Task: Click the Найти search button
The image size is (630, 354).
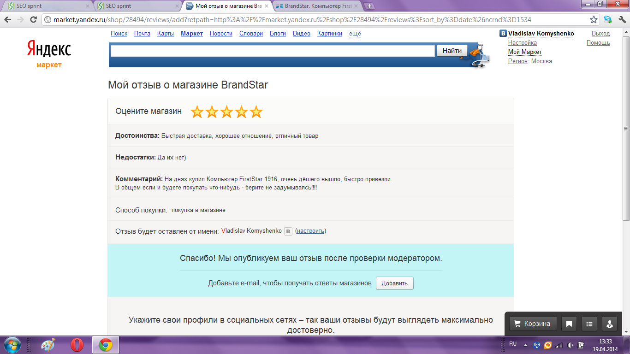Action: [452, 51]
